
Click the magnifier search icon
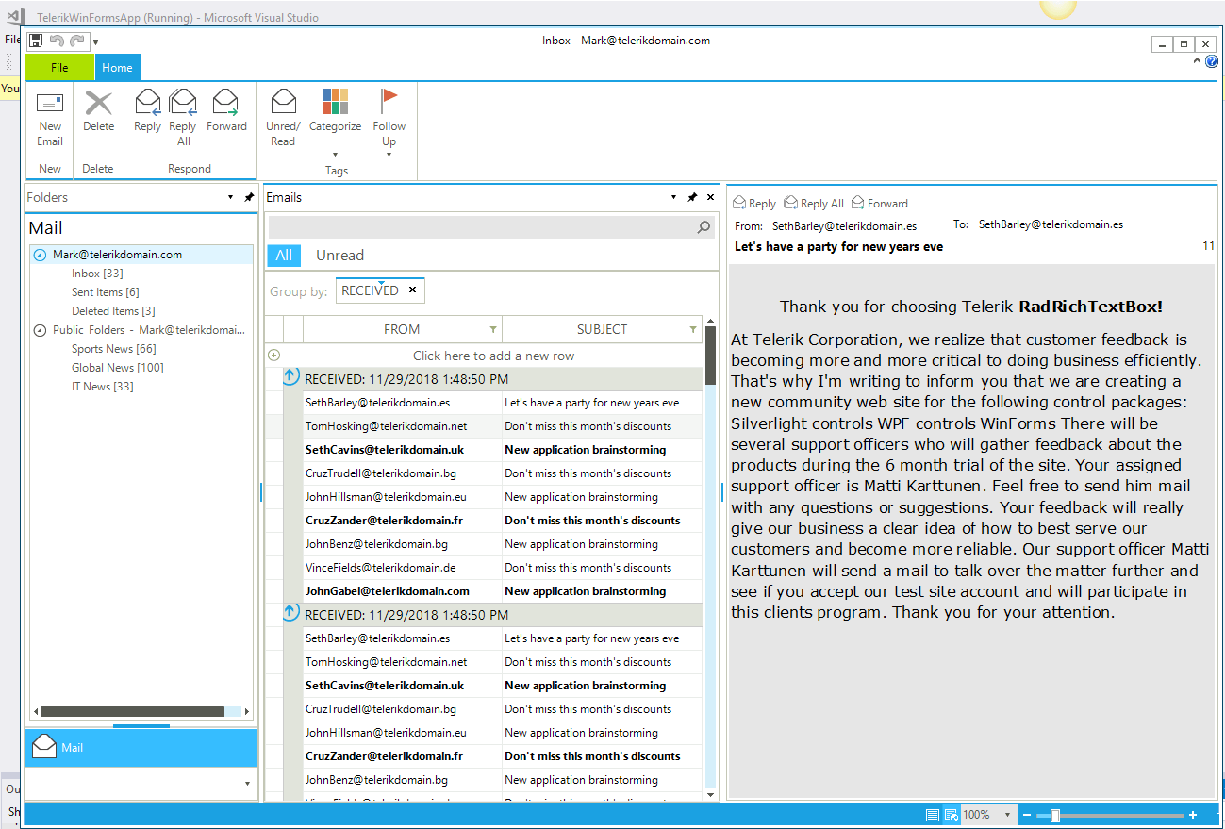[704, 227]
